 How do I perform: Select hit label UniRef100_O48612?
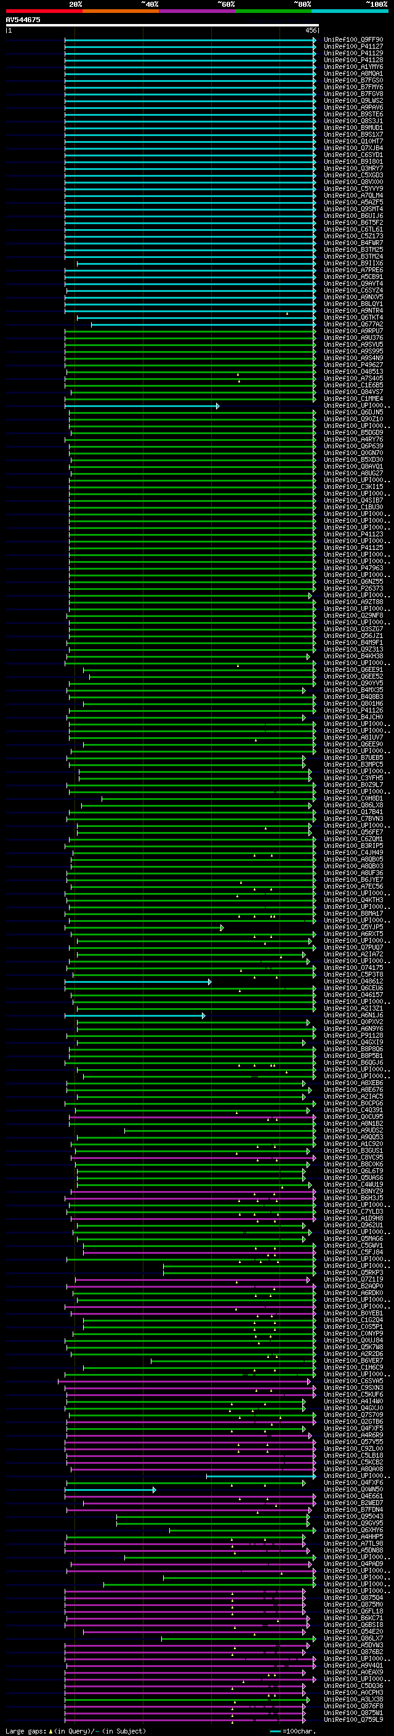coord(353,981)
